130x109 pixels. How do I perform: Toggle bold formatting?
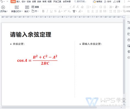click(43, 11)
